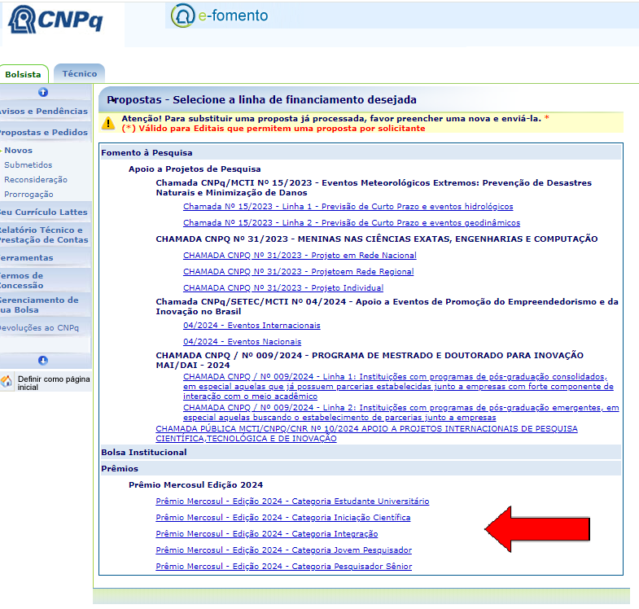
Task: Click the sidebar scroll-up arrow icon
Action: pos(43,92)
